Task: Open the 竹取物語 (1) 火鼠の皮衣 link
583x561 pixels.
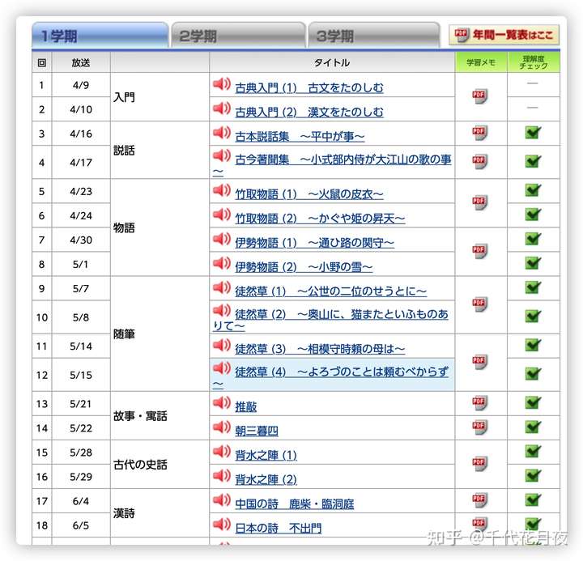Action: (309, 194)
